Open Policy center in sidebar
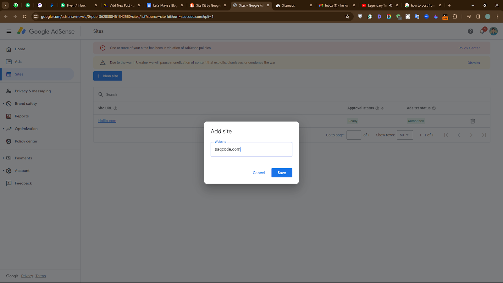The image size is (503, 283). (x=37, y=141)
